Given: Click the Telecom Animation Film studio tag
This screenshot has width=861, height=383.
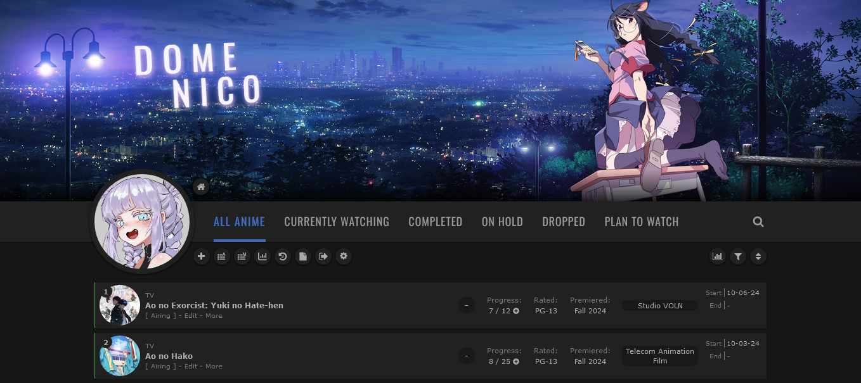Looking at the screenshot, I should coord(660,356).
